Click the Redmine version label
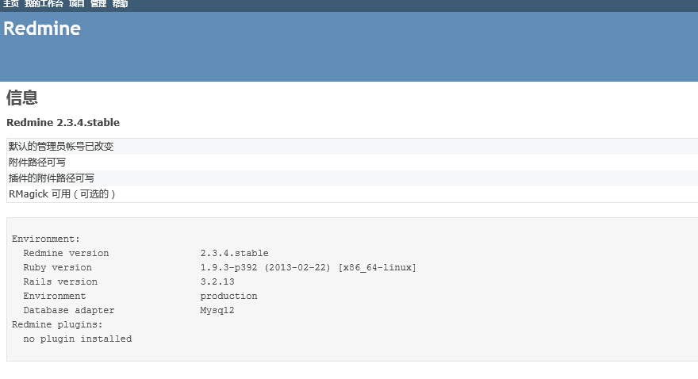 (x=66, y=253)
